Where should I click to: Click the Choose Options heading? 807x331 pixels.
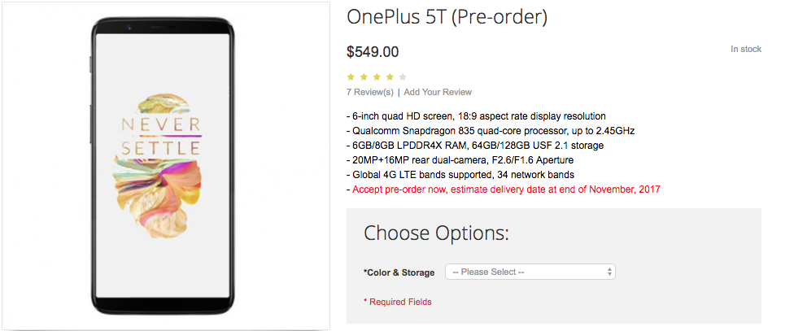tap(436, 233)
